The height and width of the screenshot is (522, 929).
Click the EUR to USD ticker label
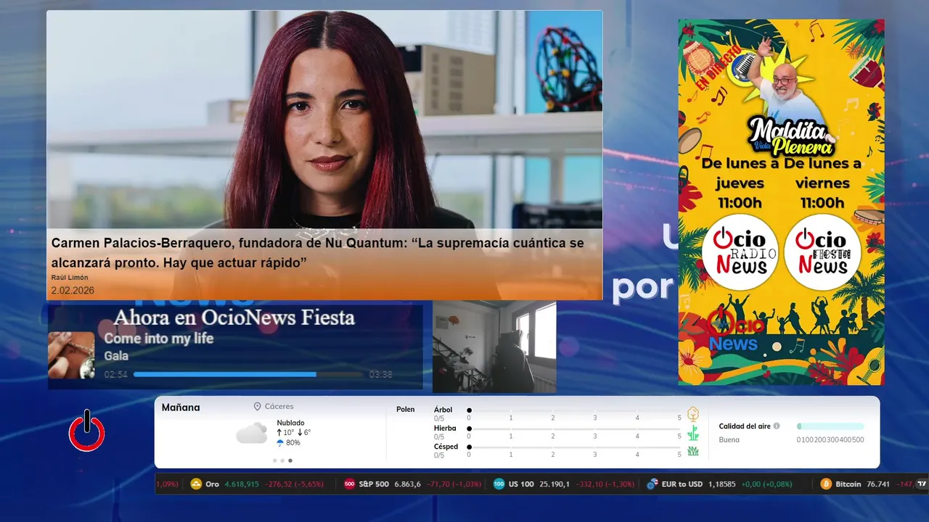pos(682,484)
